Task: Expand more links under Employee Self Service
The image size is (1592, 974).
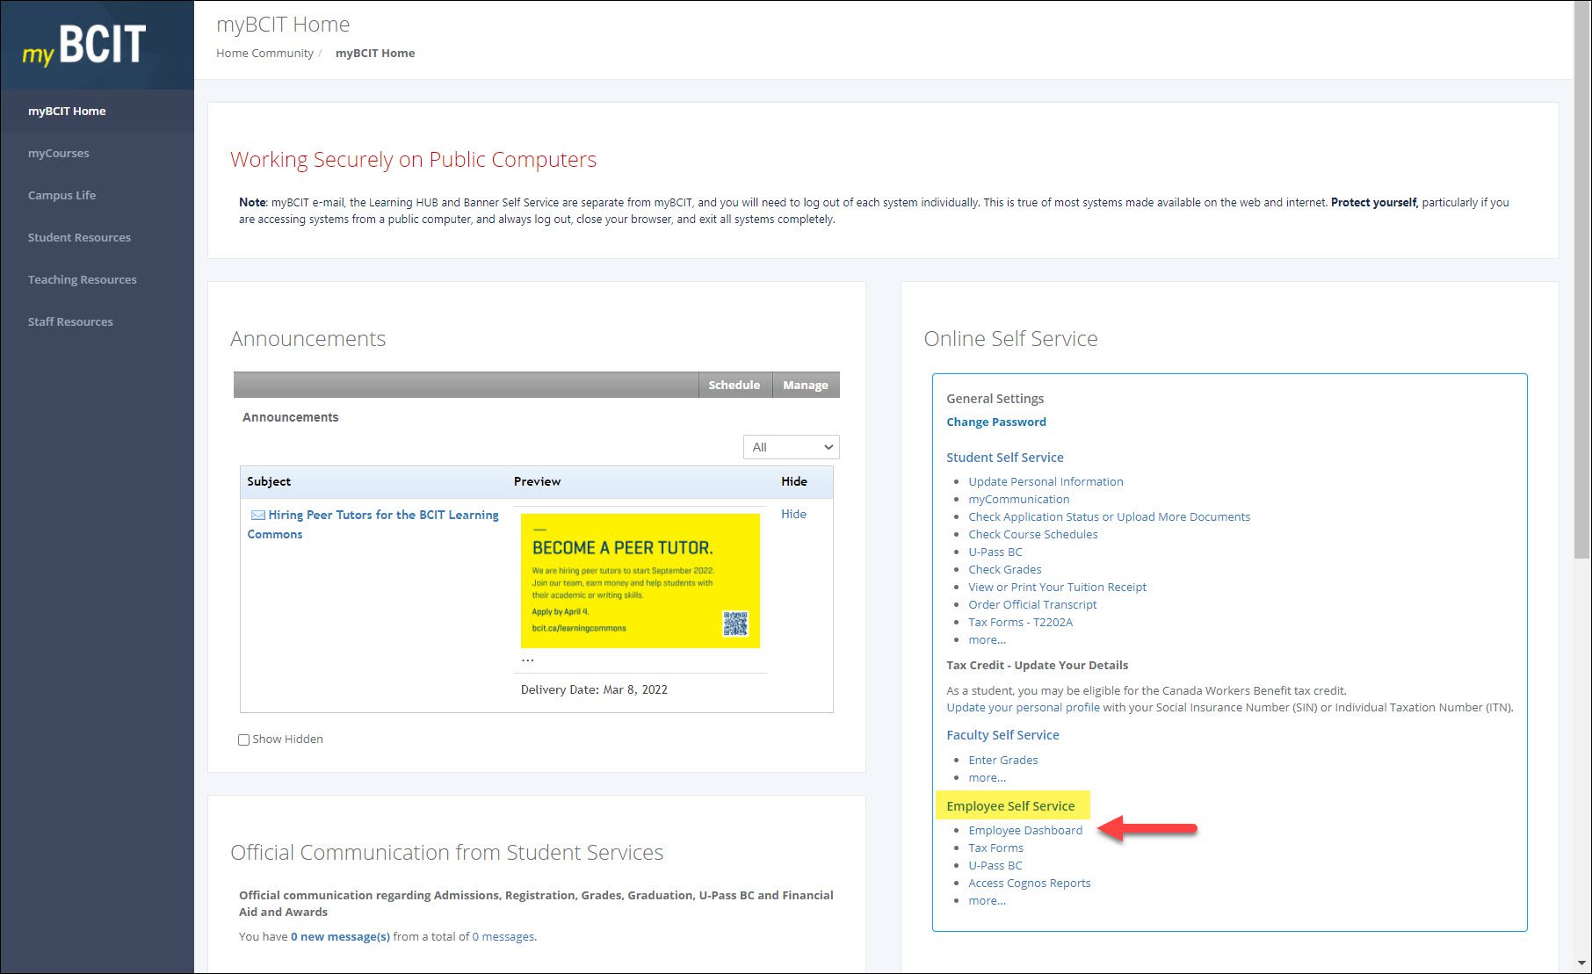Action: 986,900
